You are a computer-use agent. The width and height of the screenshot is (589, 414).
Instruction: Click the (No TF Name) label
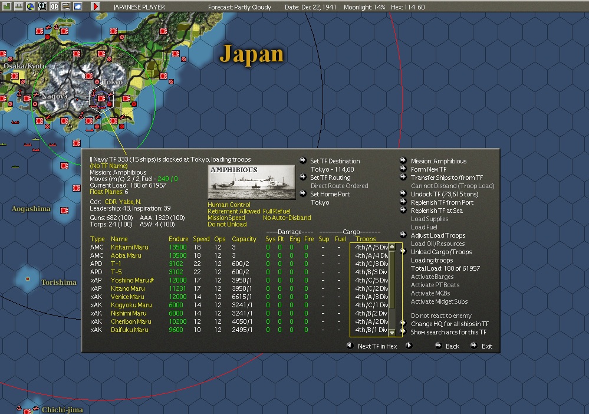pos(108,166)
